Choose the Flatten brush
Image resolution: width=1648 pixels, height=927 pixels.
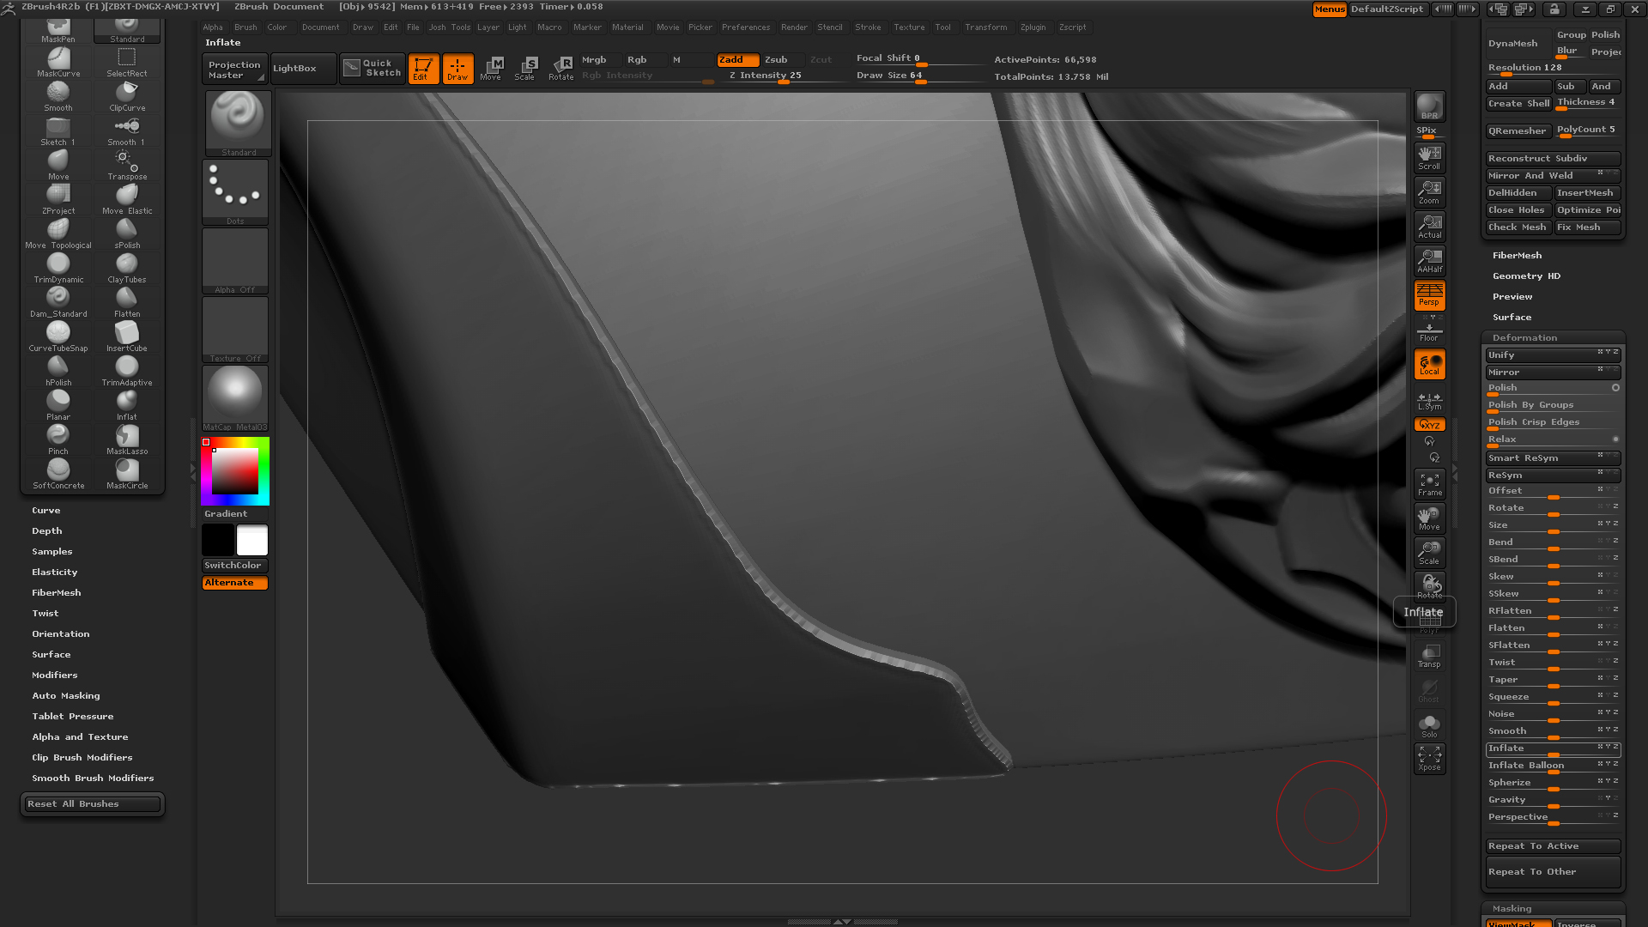point(127,302)
